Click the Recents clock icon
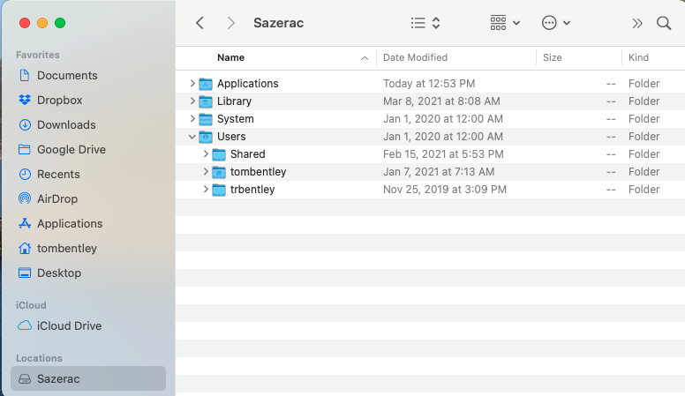The height and width of the screenshot is (396, 685). click(25, 175)
